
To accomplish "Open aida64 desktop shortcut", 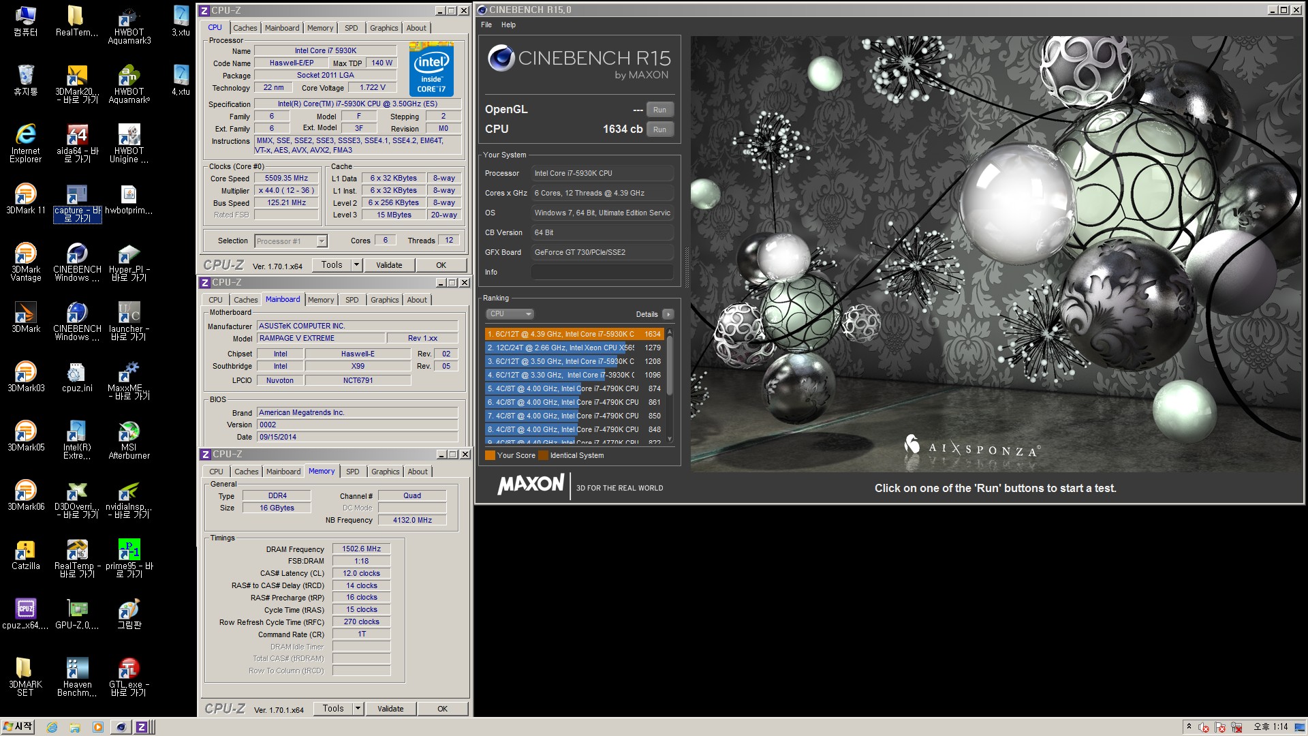I will pyautogui.click(x=77, y=144).
